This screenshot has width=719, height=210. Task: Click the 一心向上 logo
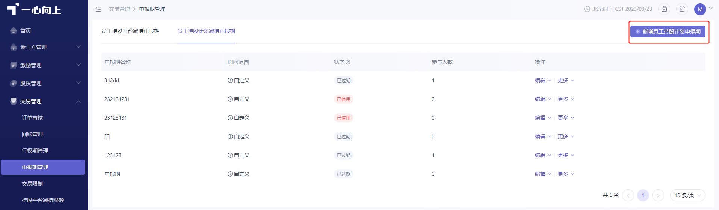pyautogui.click(x=34, y=9)
